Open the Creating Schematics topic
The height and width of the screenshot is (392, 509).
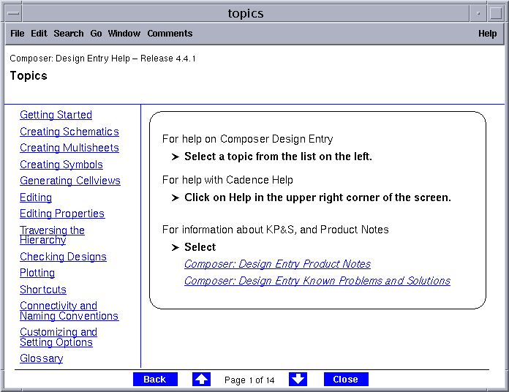[x=69, y=132]
